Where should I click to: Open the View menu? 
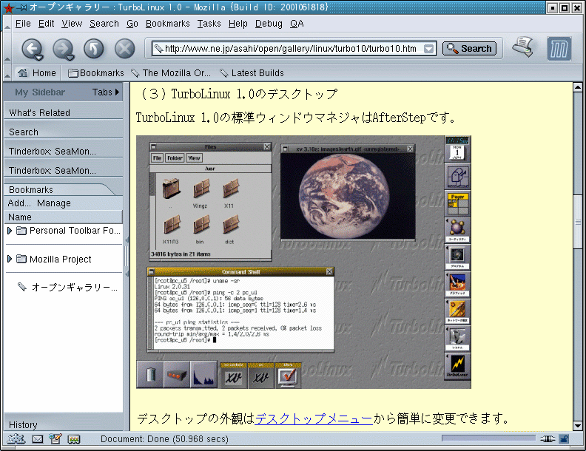72,24
